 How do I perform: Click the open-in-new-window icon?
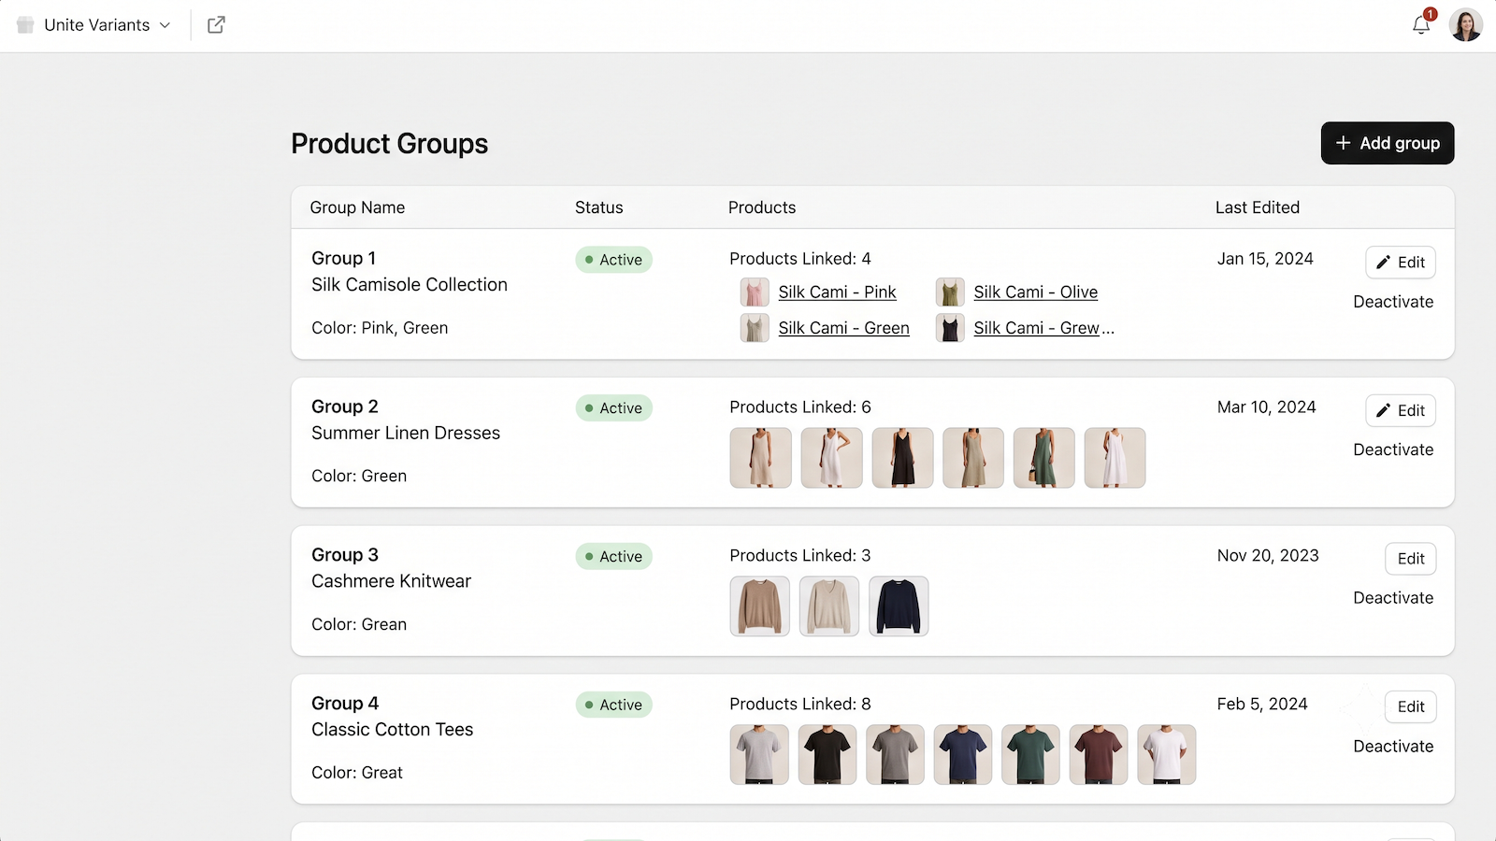(216, 25)
